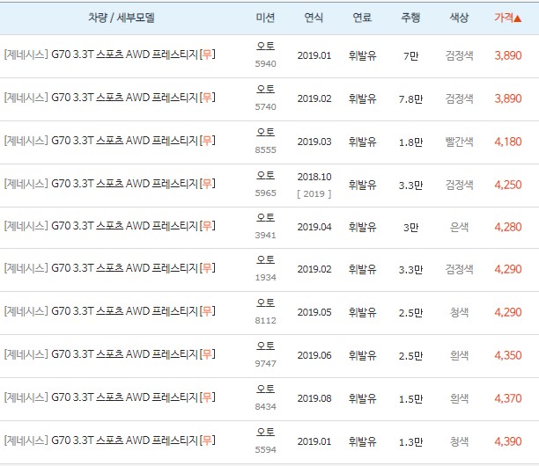Click the year 2019.04
Screen dimensions: 539x466
coord(314,227)
